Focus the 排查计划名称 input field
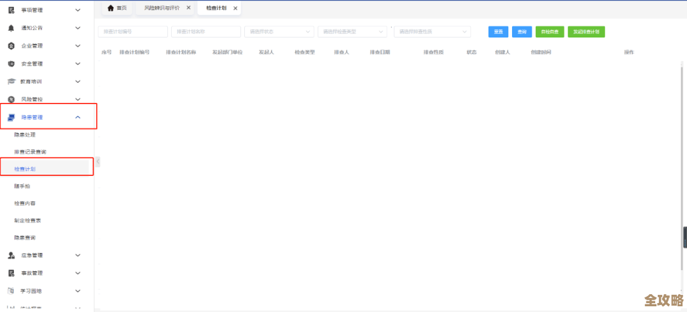687x312 pixels. tap(206, 32)
